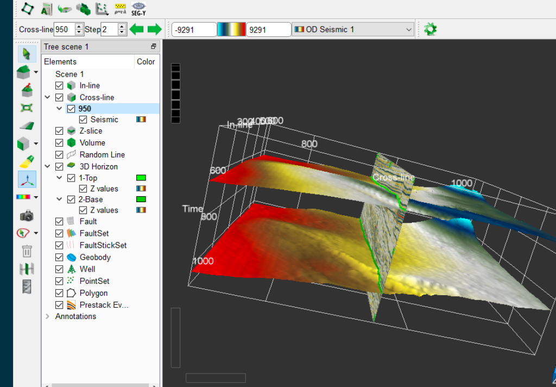Select the measure tool at the sidebar bottom
The height and width of the screenshot is (387, 556).
pos(26,286)
